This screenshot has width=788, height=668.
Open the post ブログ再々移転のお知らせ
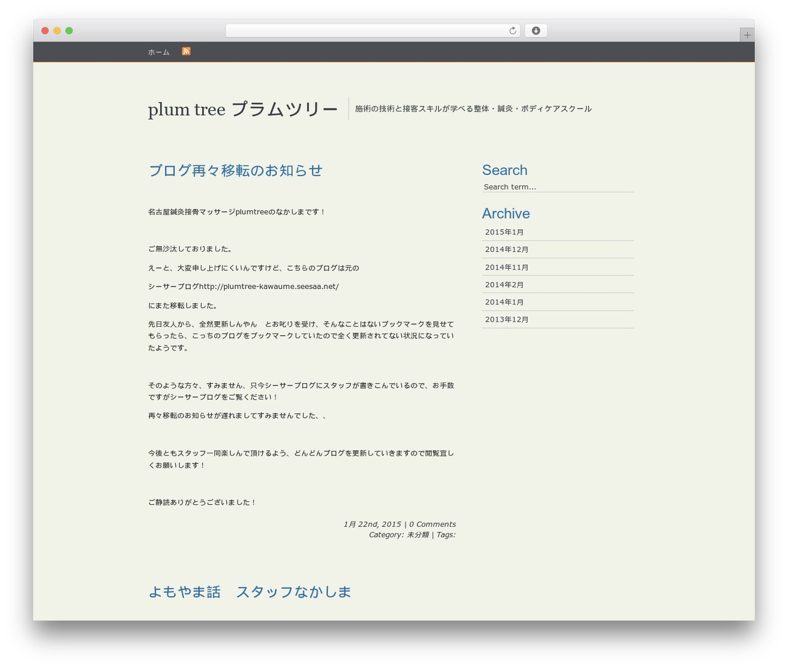point(235,170)
